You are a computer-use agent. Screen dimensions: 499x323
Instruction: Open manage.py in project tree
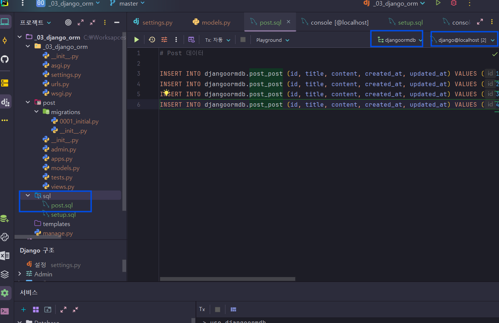(54, 233)
